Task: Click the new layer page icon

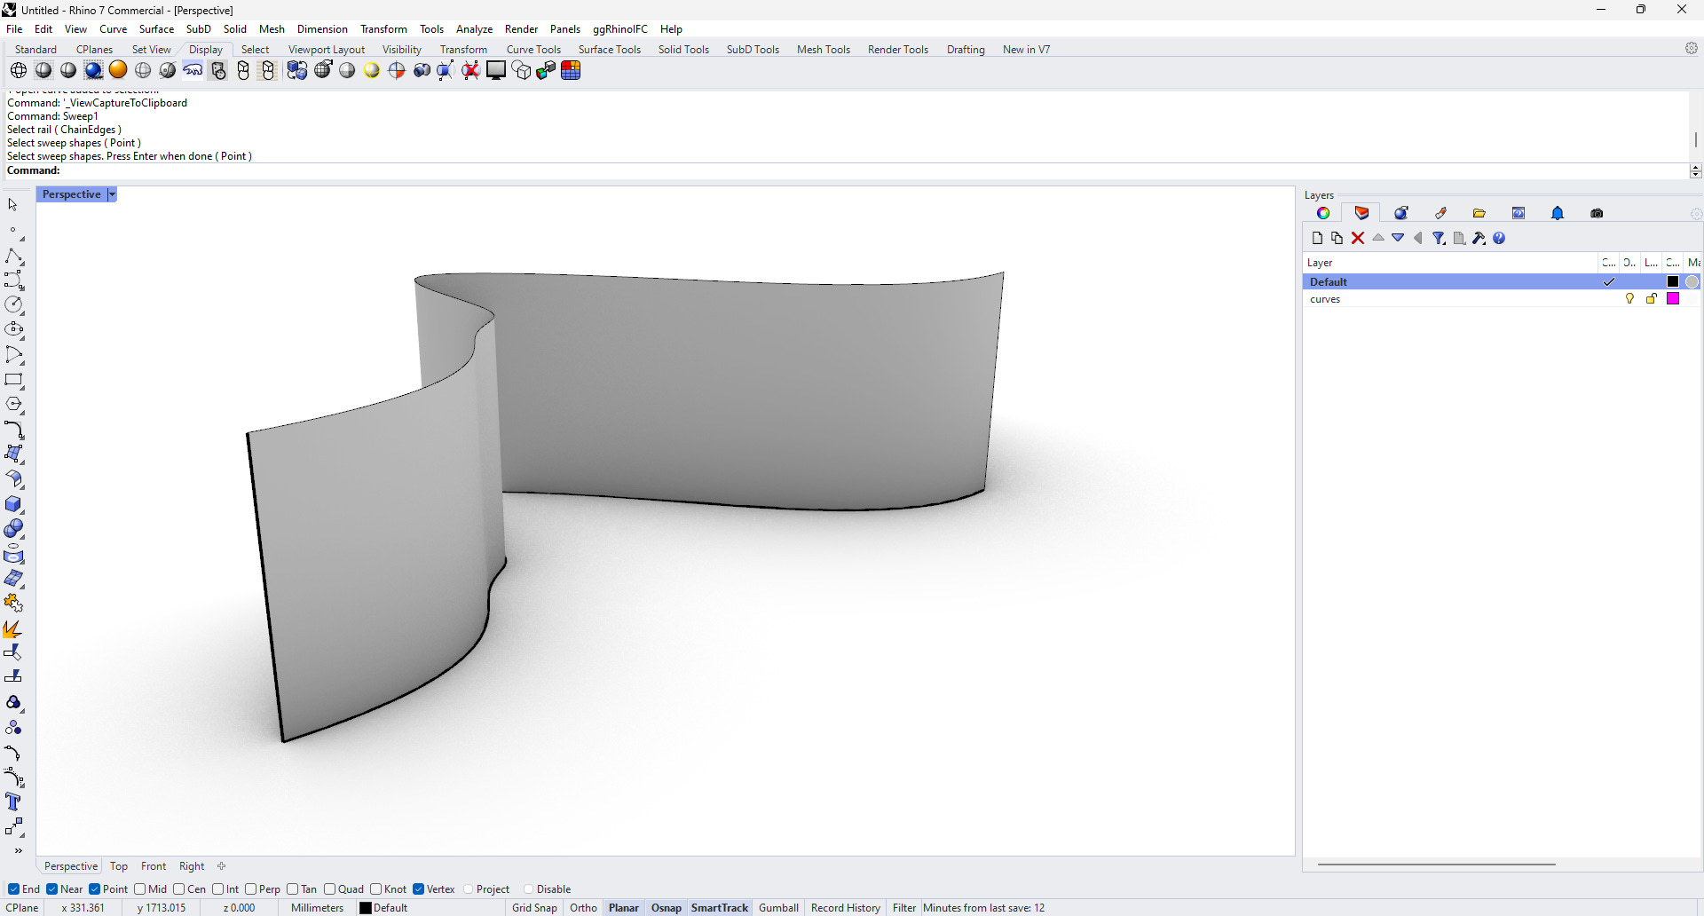Action: [x=1317, y=238]
